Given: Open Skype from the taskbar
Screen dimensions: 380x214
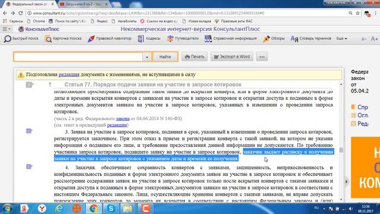Looking at the screenshot, I should [x=111, y=209].
